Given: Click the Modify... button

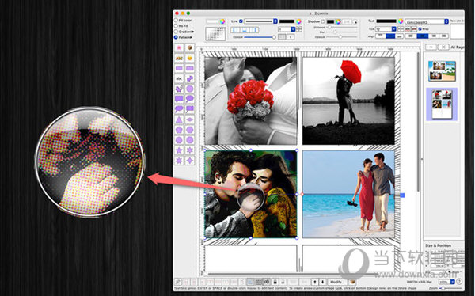Looking at the screenshot, I should pyautogui.click(x=337, y=282).
